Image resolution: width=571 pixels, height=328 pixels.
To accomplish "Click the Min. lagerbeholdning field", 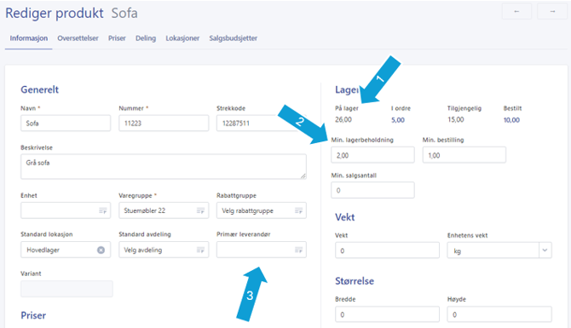I will click(372, 155).
